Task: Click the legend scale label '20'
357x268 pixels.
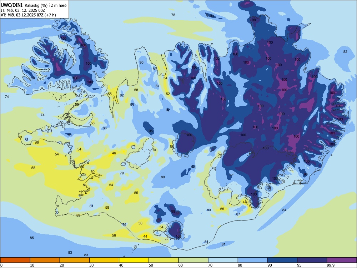Action: coord(62,265)
